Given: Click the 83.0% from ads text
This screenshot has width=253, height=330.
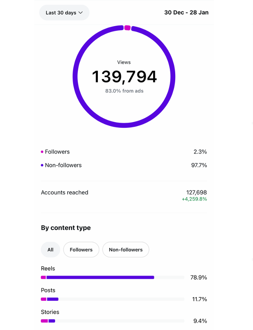Looking at the screenshot, I should [x=124, y=91].
